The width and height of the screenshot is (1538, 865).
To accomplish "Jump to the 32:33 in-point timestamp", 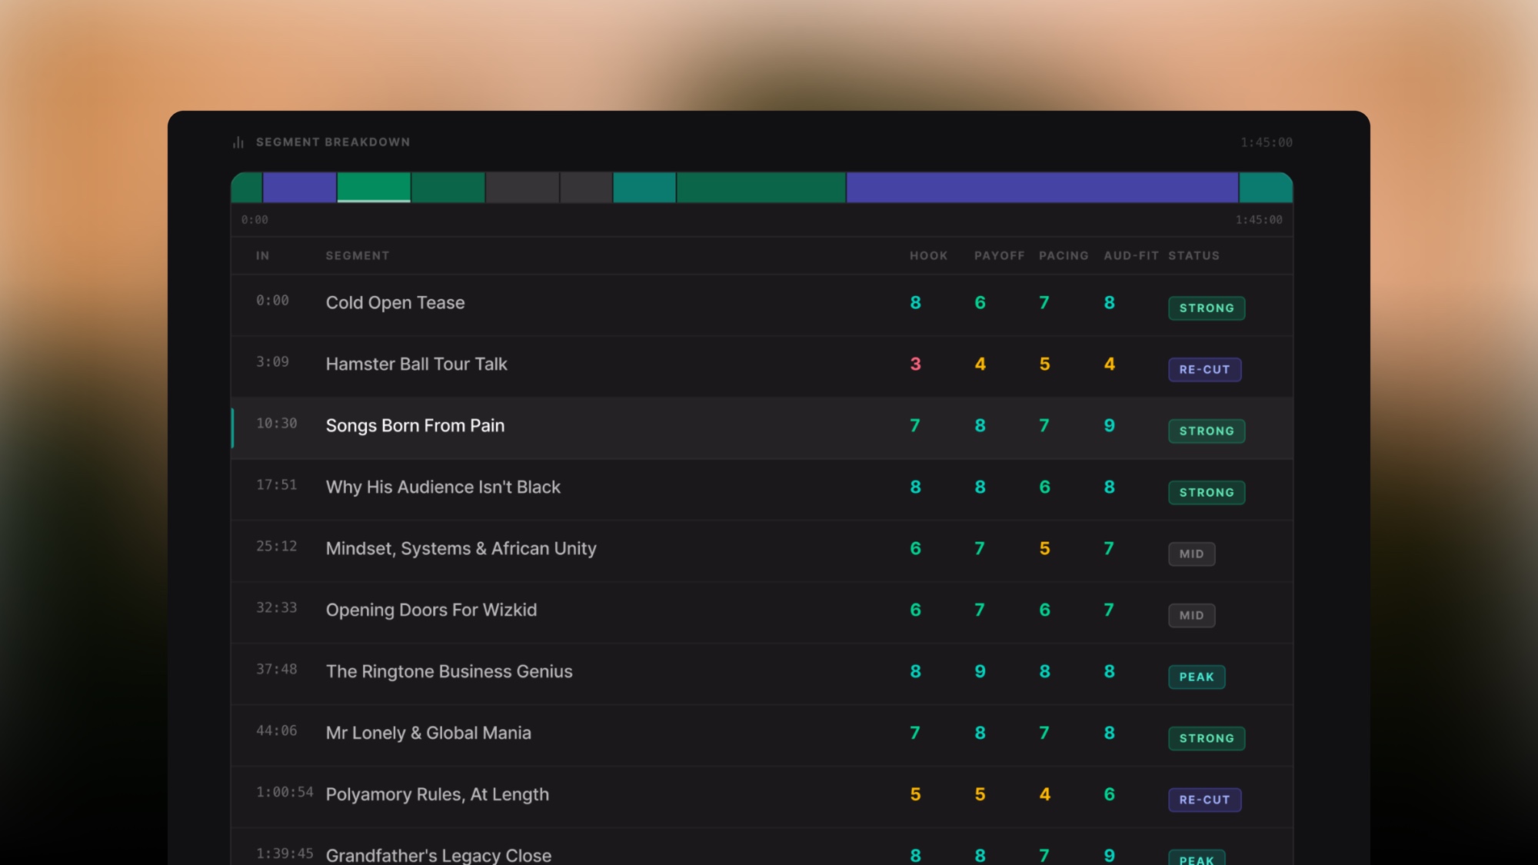I will tap(276, 607).
